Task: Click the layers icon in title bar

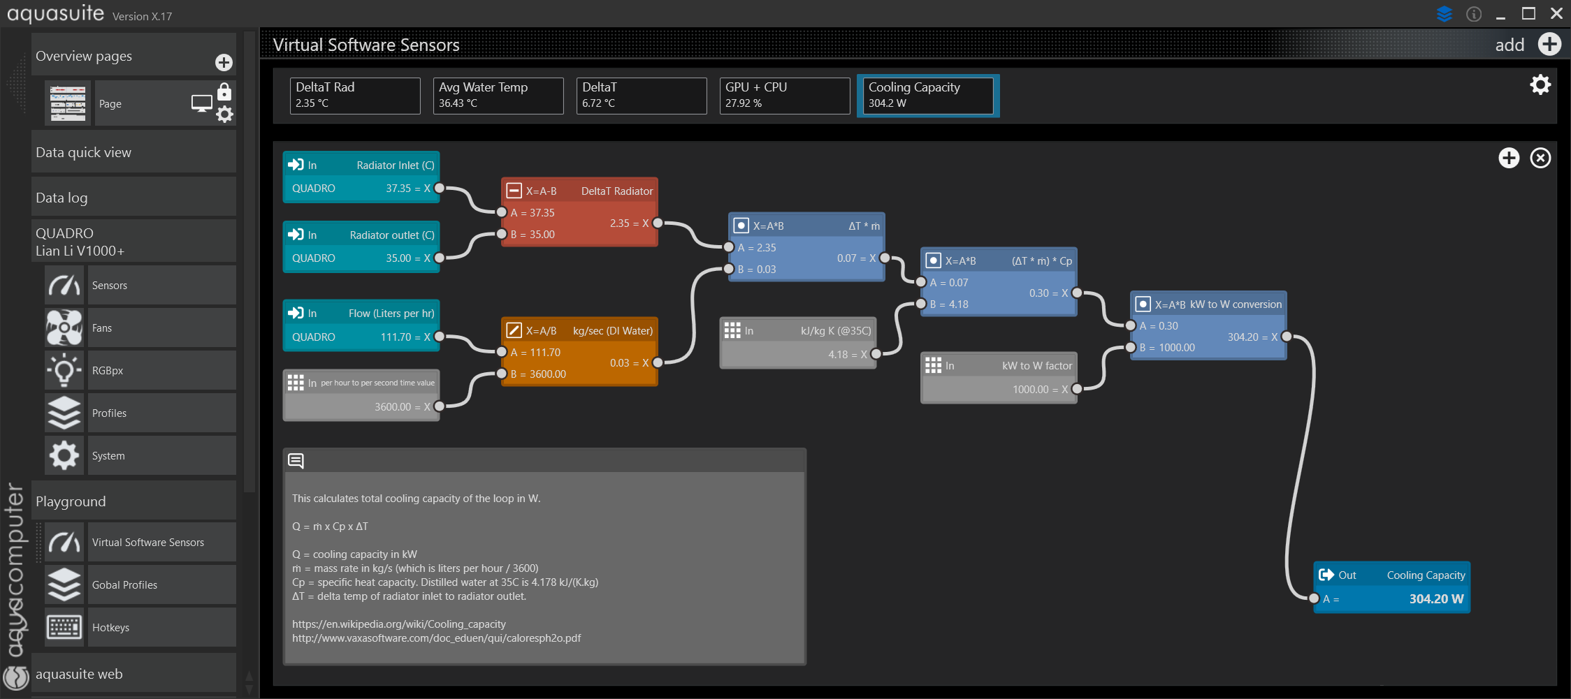Action: tap(1444, 13)
